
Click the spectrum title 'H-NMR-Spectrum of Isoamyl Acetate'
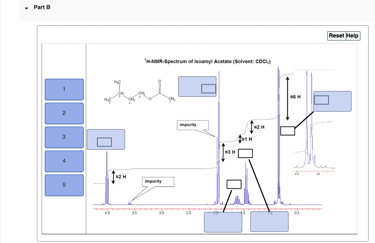click(x=207, y=61)
